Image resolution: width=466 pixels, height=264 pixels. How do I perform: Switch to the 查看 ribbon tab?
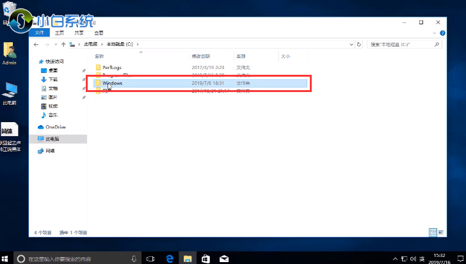(99, 33)
